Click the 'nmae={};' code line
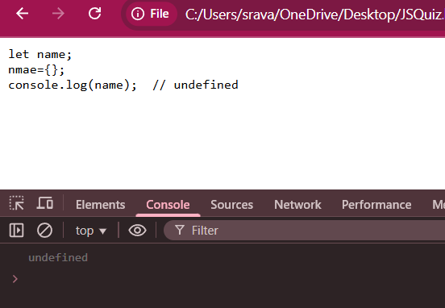This screenshot has height=308, width=445. 36,69
